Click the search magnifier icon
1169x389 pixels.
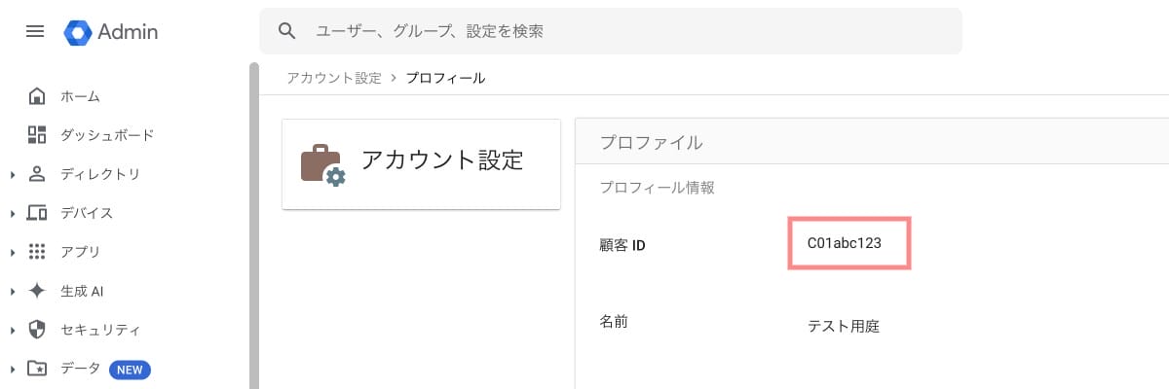click(x=287, y=31)
